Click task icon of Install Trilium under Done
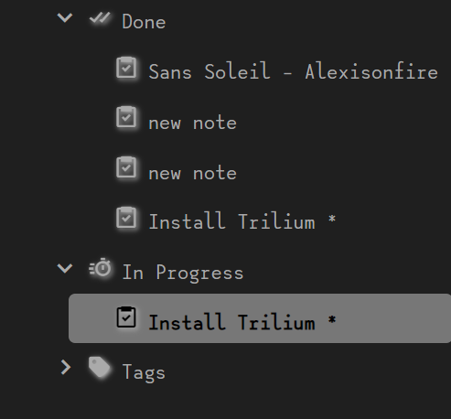This screenshot has height=419, width=451. [126, 218]
